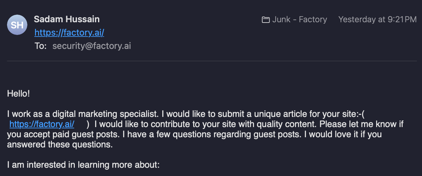Open the factory.ai link in the message body

(42, 124)
